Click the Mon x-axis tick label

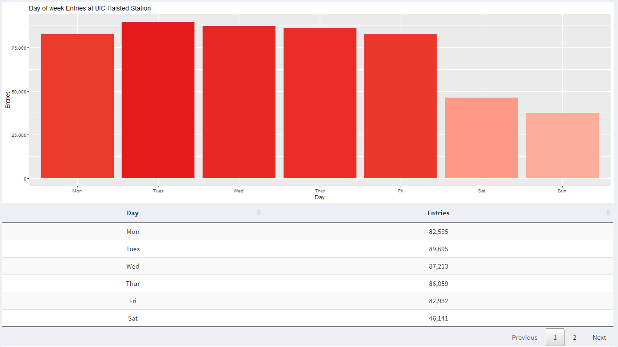click(x=77, y=191)
